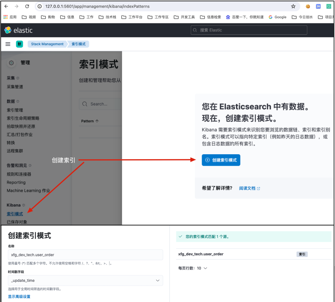Expand the 时间戳字段 _update_time dropdown
Viewport: 335px width, 302px height.
tap(86, 280)
